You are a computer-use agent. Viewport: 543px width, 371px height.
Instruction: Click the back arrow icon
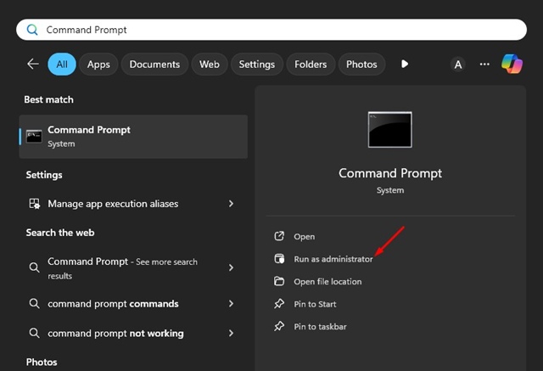point(33,64)
